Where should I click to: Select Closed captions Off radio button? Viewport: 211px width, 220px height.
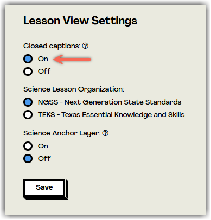[x=28, y=72]
